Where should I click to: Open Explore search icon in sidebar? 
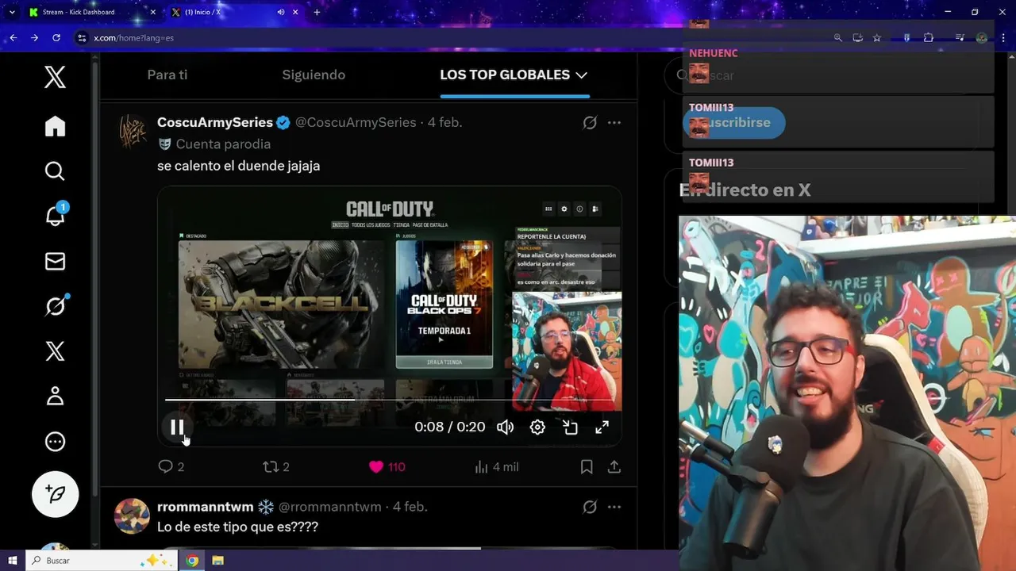tap(55, 171)
